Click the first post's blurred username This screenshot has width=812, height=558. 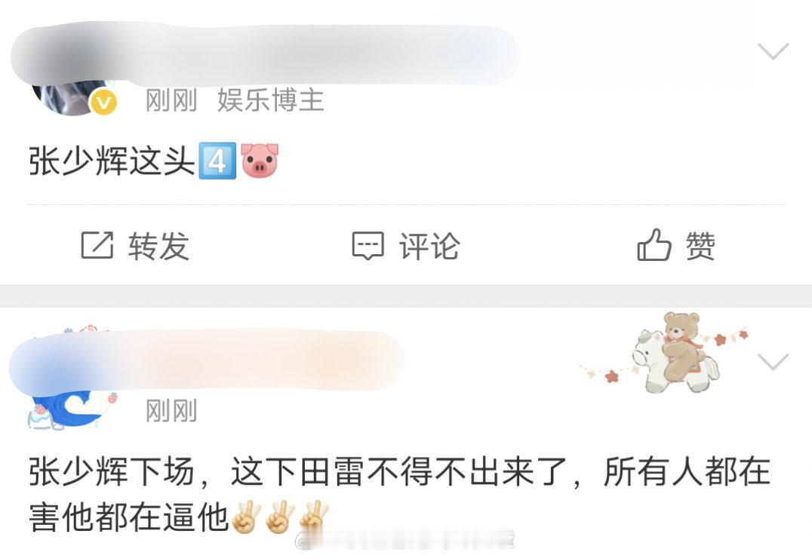tap(264, 54)
